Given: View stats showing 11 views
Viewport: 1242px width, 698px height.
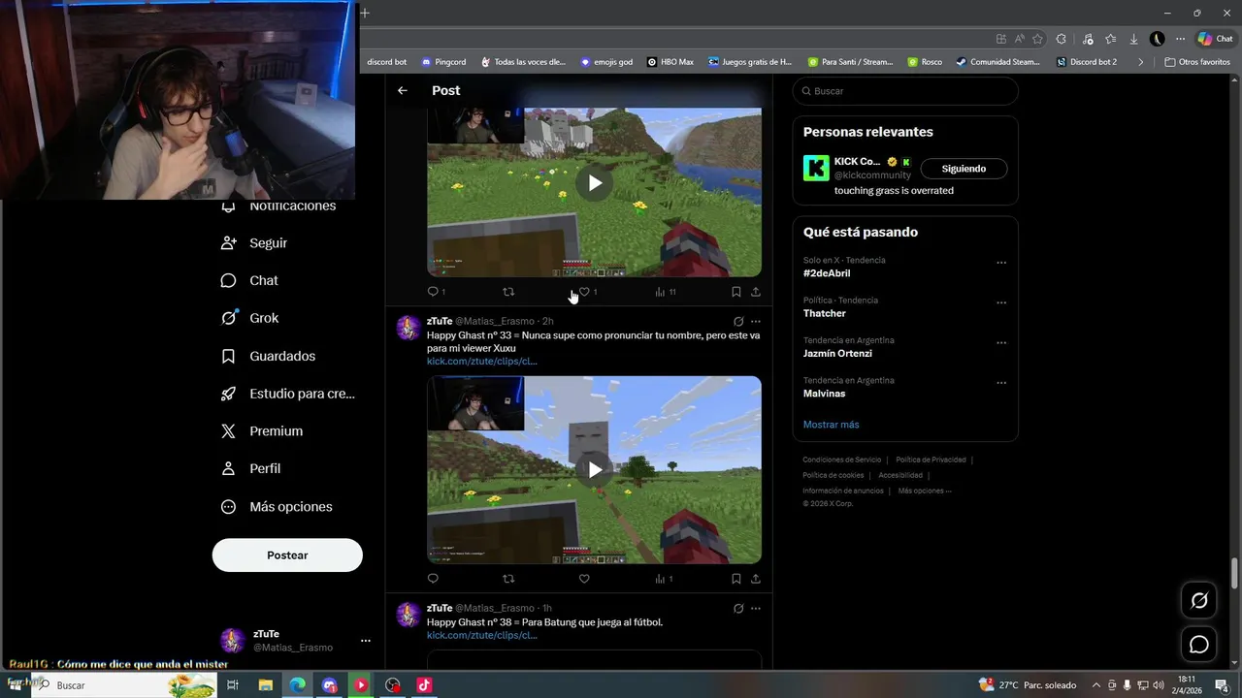Looking at the screenshot, I should (x=666, y=292).
